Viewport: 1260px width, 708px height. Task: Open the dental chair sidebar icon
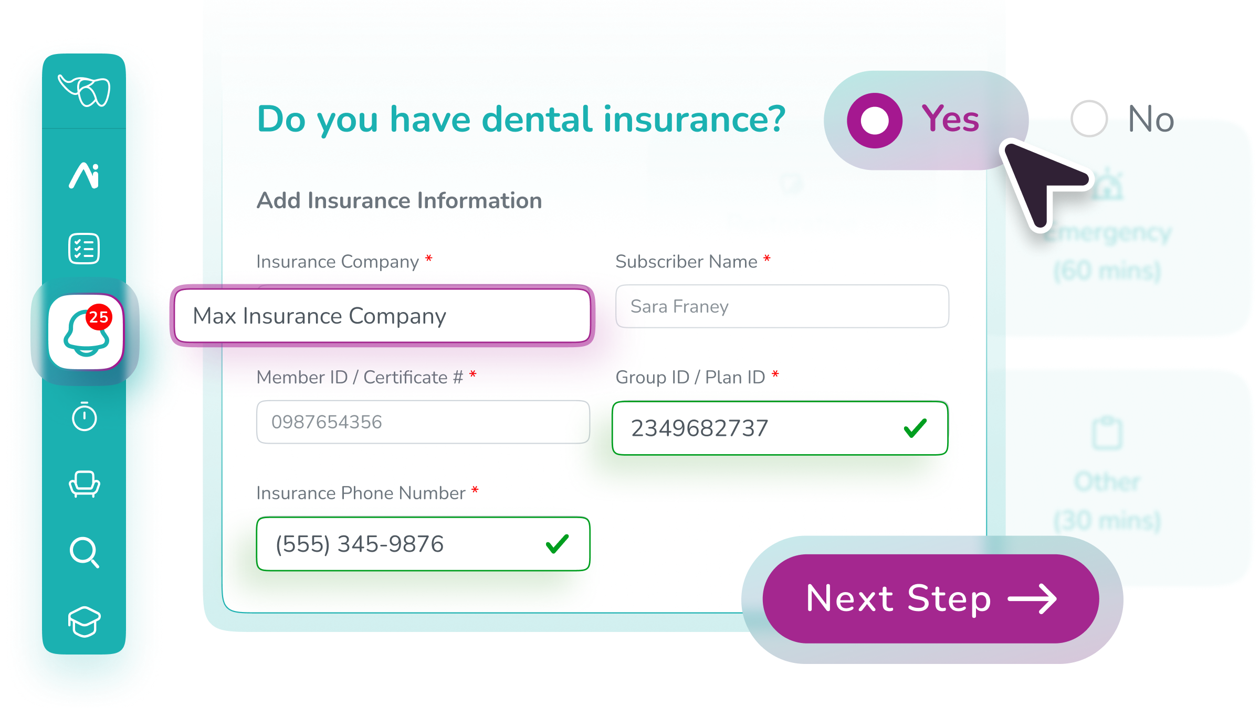click(x=84, y=484)
